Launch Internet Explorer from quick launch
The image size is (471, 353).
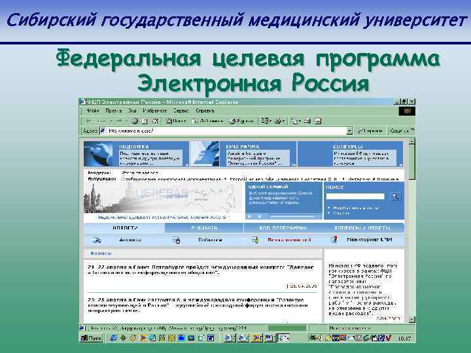(x=113, y=338)
